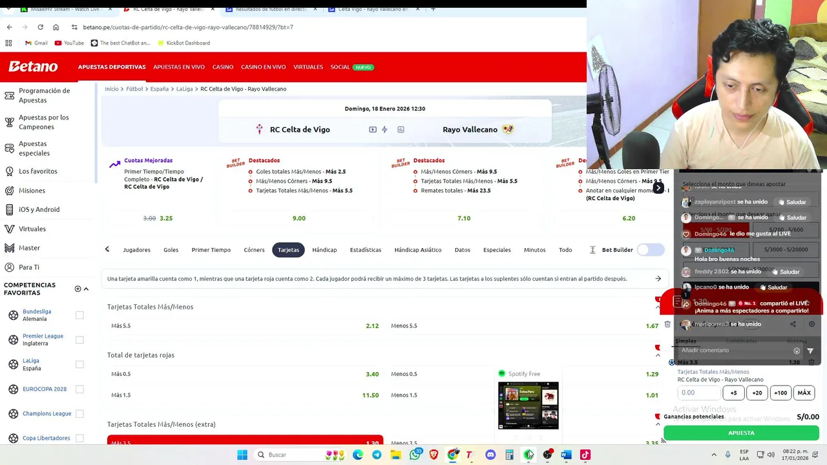Open Word from the taskbar
This screenshot has width=827, height=465.
tap(566, 455)
